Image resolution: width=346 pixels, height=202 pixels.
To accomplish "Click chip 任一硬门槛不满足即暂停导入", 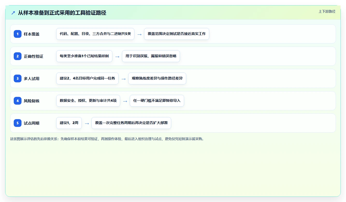I will pos(157,101).
